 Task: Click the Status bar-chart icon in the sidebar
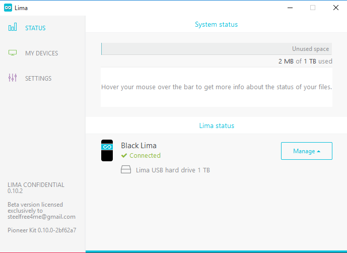point(13,27)
